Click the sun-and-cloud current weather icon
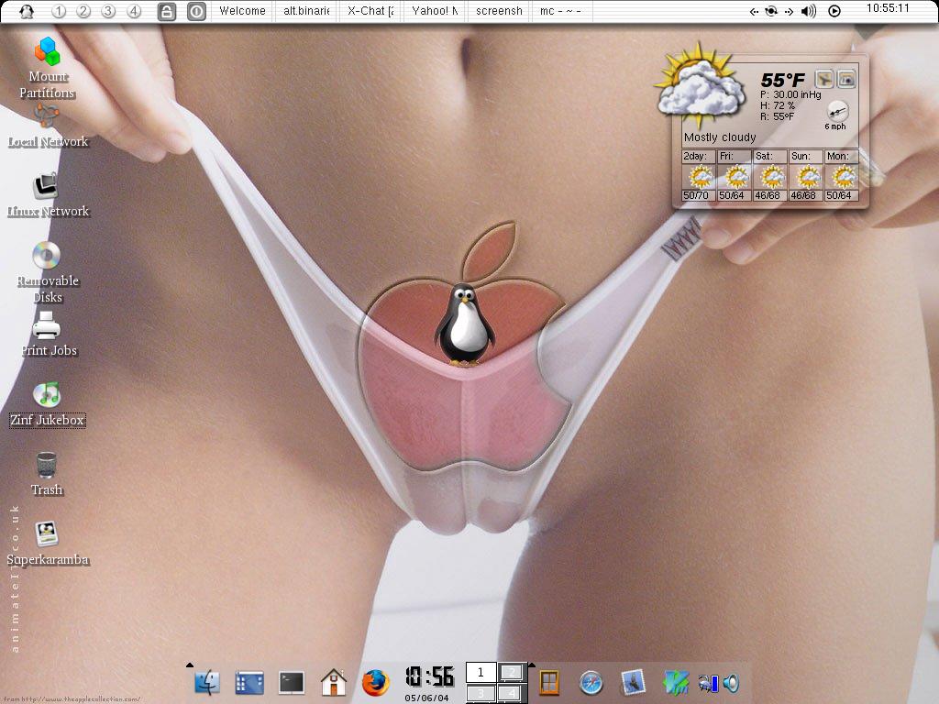This screenshot has height=704, width=939. tap(699, 87)
